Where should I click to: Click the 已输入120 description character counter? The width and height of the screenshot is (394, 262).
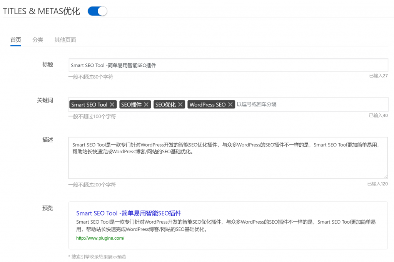tap(377, 184)
